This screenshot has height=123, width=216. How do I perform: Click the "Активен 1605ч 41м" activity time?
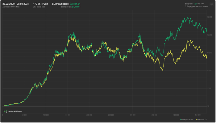click(11, 7)
